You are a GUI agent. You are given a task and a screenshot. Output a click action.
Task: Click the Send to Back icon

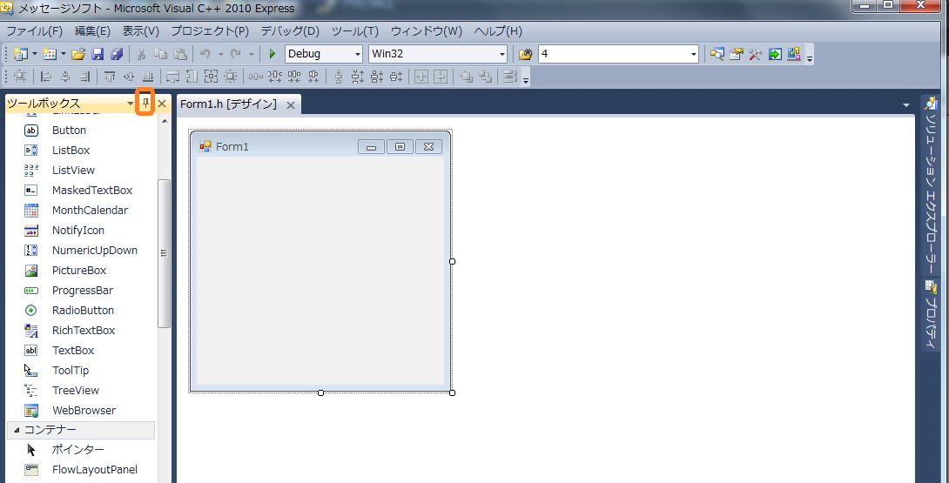486,77
